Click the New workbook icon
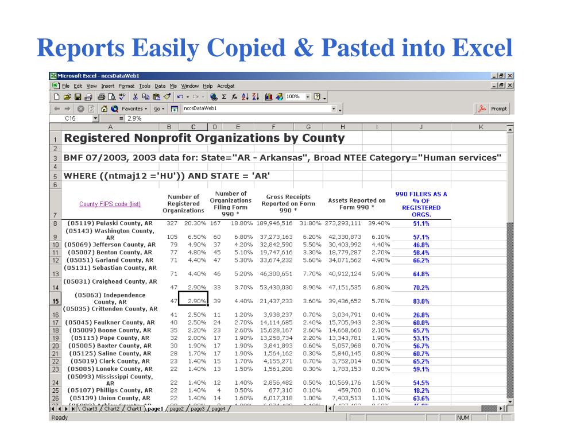 [x=57, y=96]
